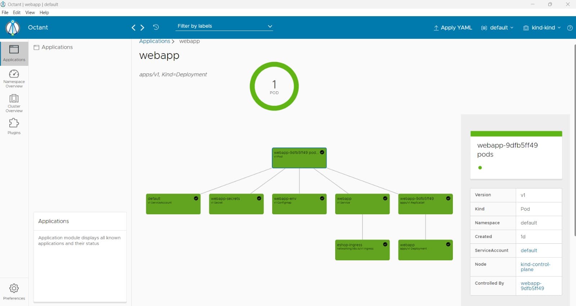Click the apps/v1, Kind=Deployment subtitle
The image size is (576, 306).
173,74
